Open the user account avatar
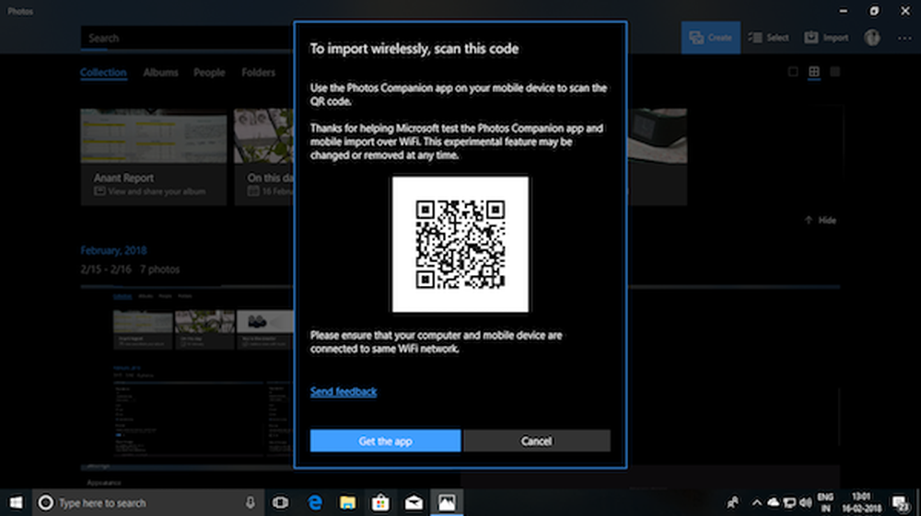 pos(872,38)
